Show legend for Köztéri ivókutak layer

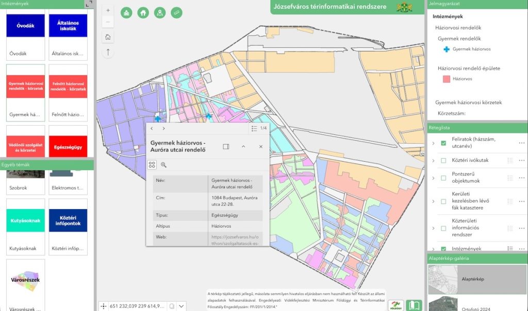[510, 160]
